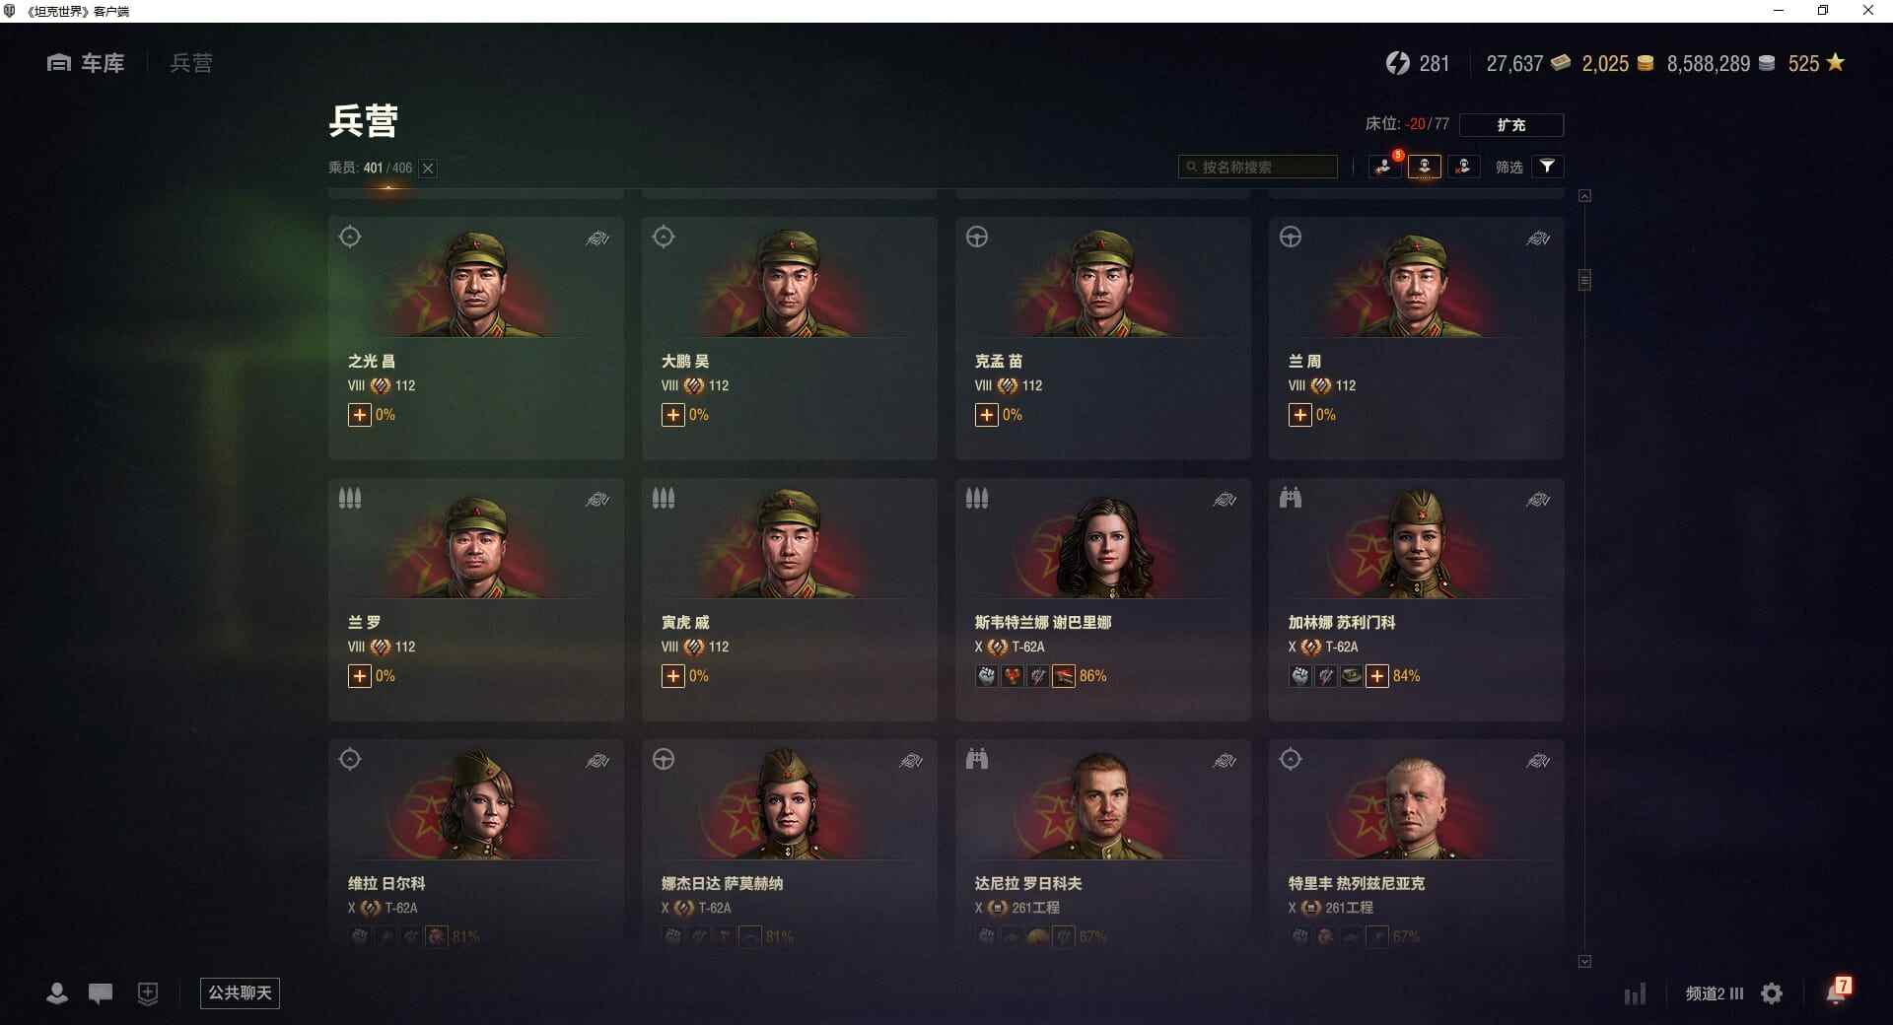1893x1025 pixels.
Task: Open 频道2 channel selector
Action: (x=1715, y=993)
